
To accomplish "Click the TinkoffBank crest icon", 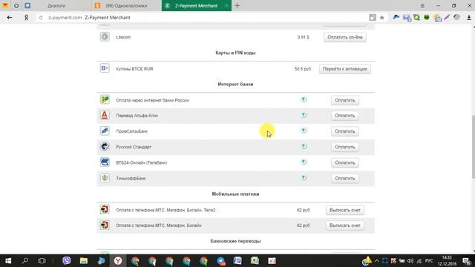I will click(x=105, y=178).
